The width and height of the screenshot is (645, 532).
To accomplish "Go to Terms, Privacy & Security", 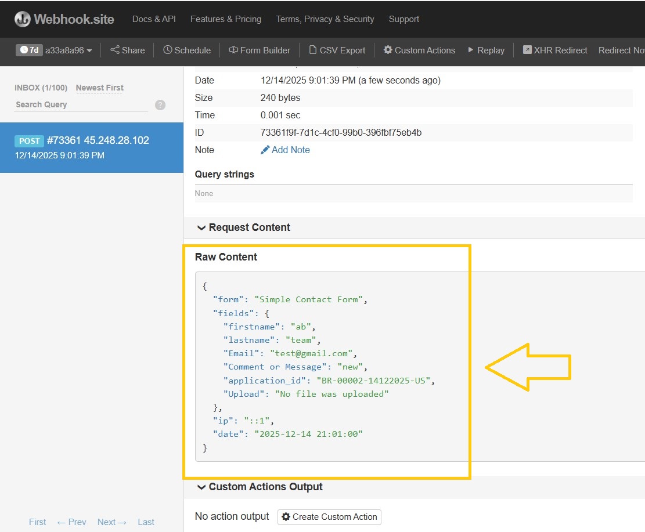I will coord(325,19).
